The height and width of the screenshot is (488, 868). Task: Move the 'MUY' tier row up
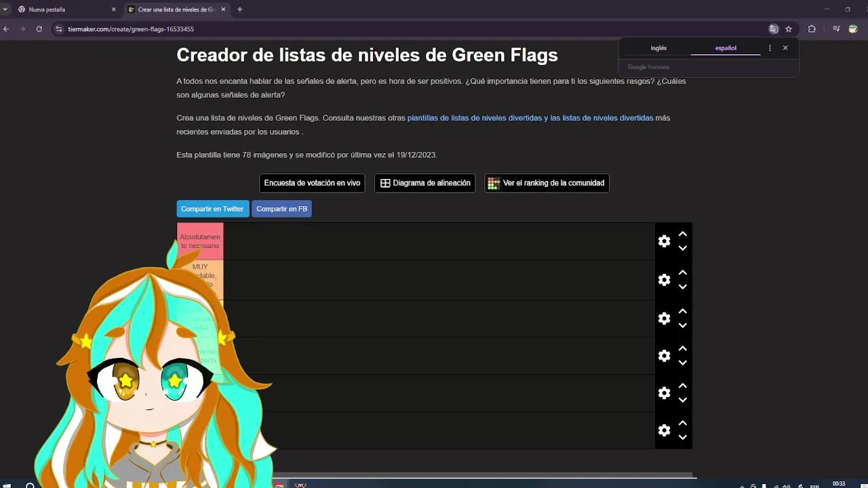(x=683, y=272)
